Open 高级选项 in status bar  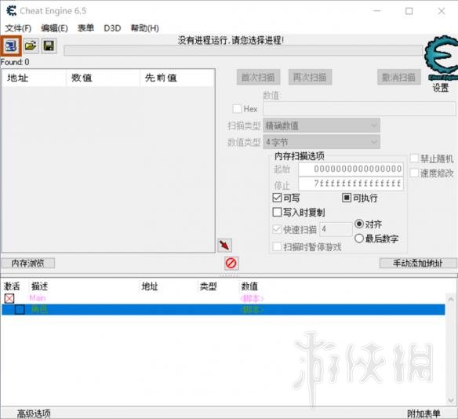(34, 414)
